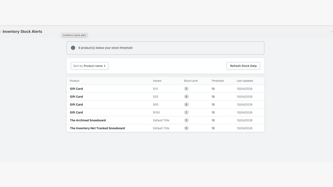Click the Refresh Stock Data button
333x187 pixels.
pos(243,66)
